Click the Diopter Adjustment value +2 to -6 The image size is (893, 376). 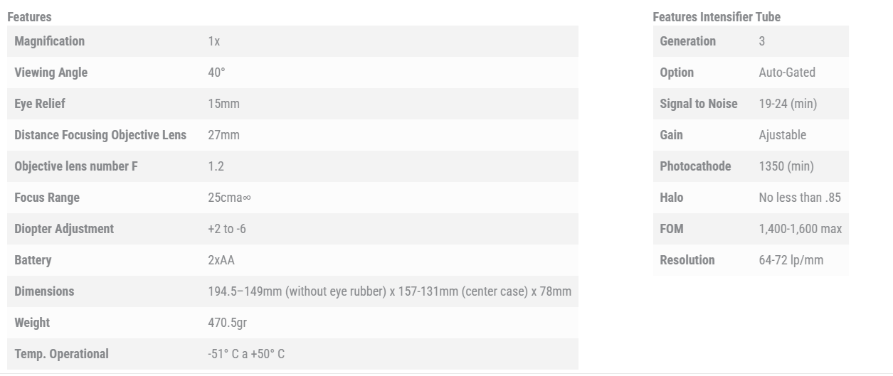point(227,229)
